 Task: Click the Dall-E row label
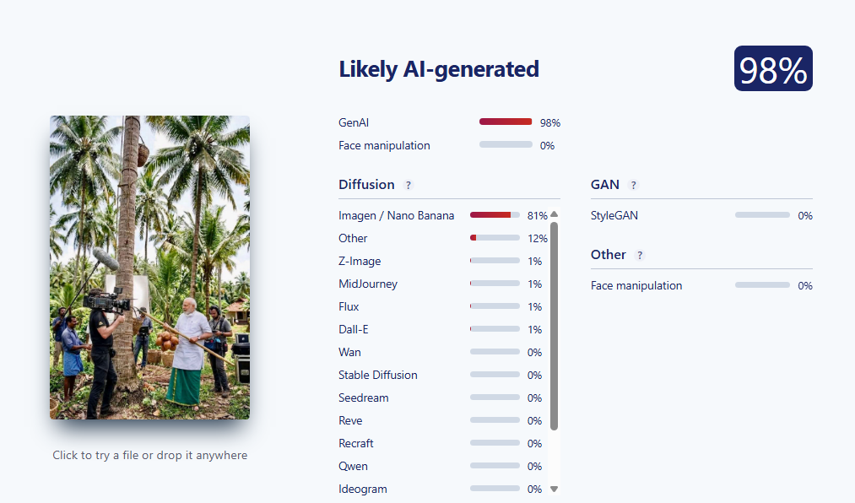(x=354, y=329)
